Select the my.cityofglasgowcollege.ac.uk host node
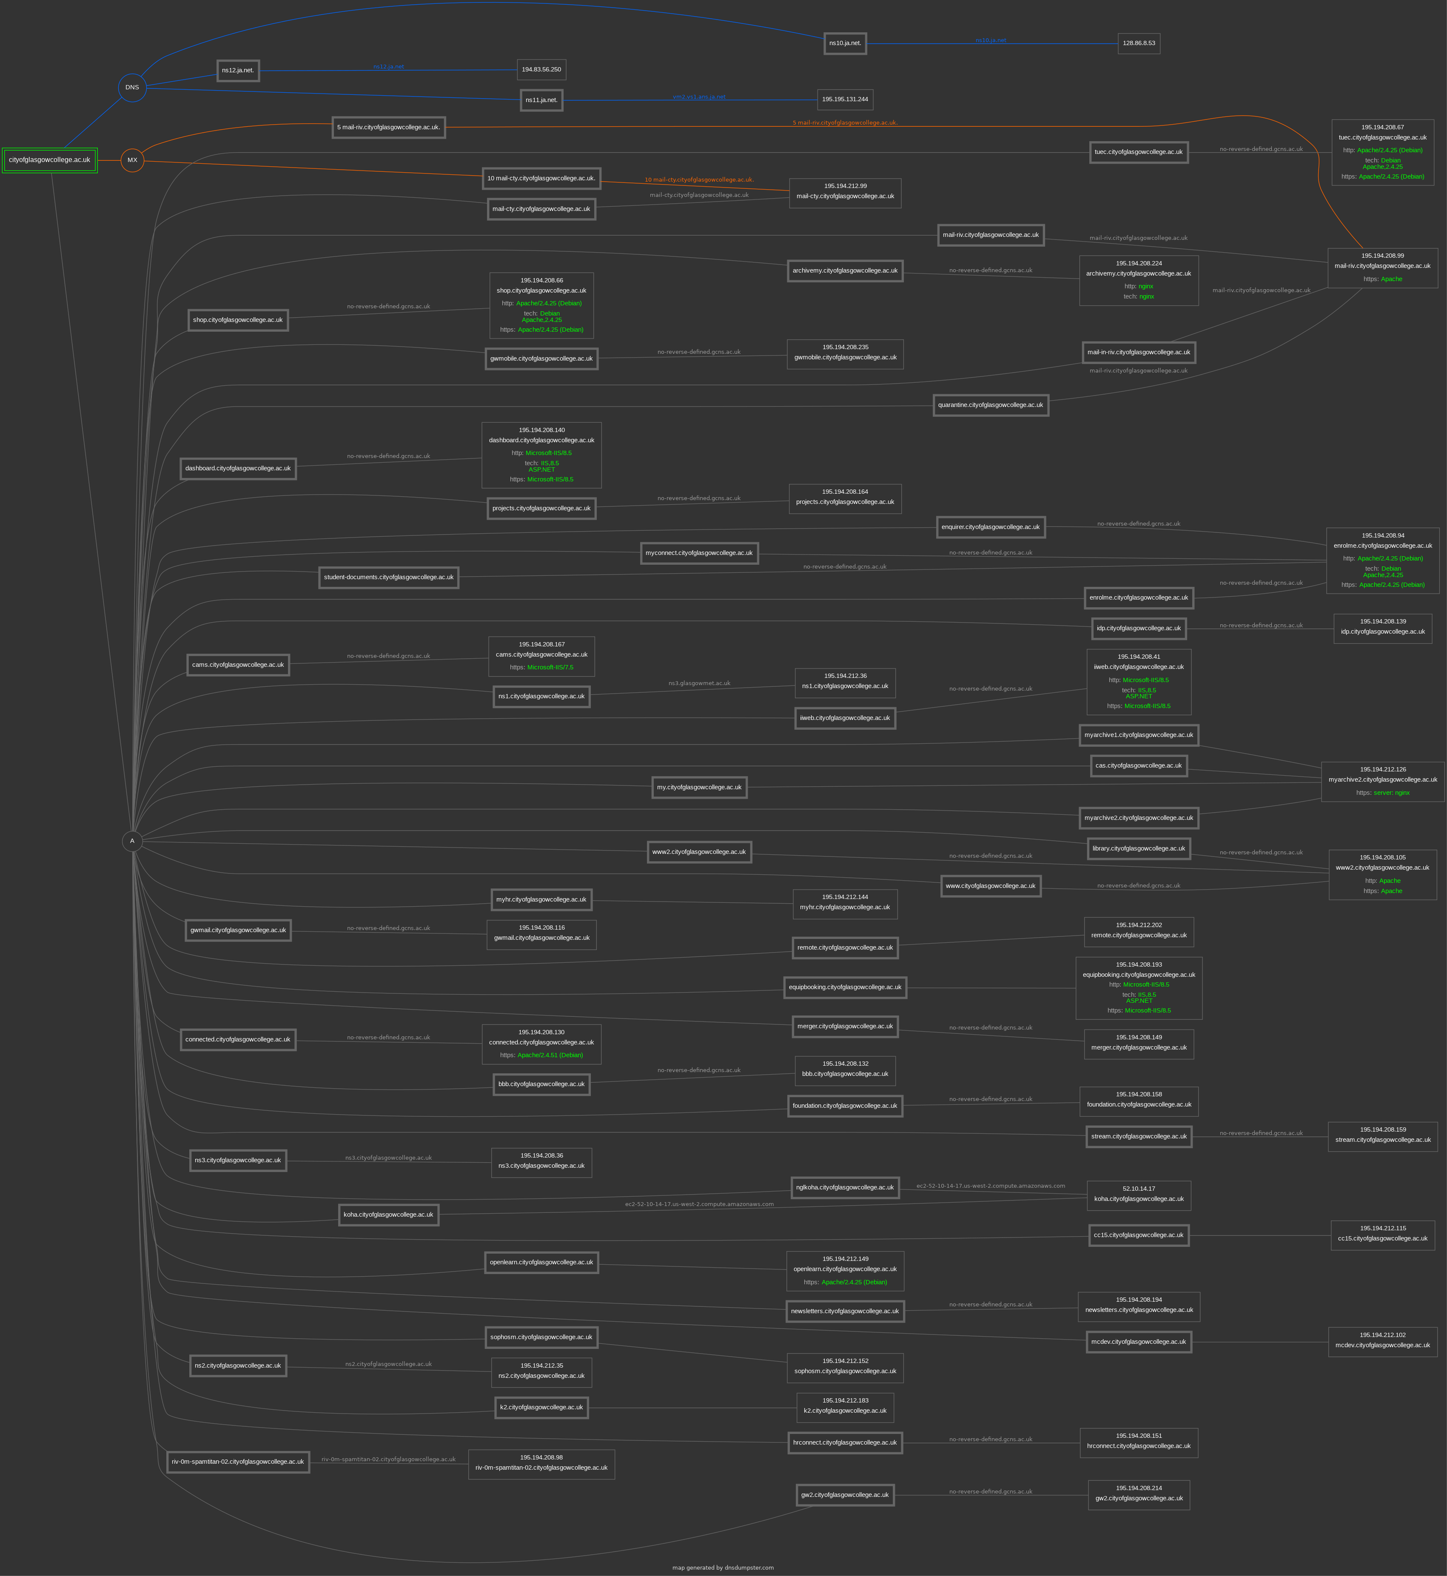This screenshot has width=1447, height=1576. tap(699, 788)
